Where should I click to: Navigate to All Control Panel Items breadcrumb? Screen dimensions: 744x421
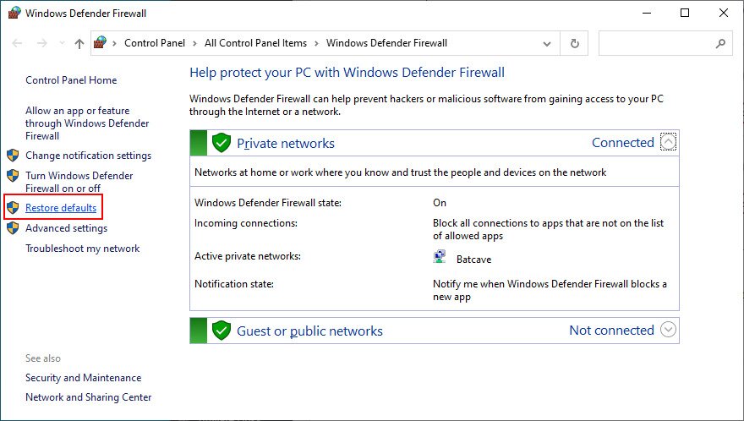pyautogui.click(x=255, y=43)
